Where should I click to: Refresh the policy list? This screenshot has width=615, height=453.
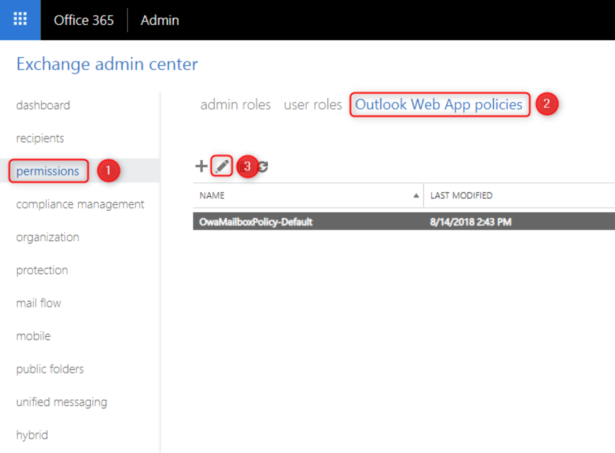coord(263,166)
